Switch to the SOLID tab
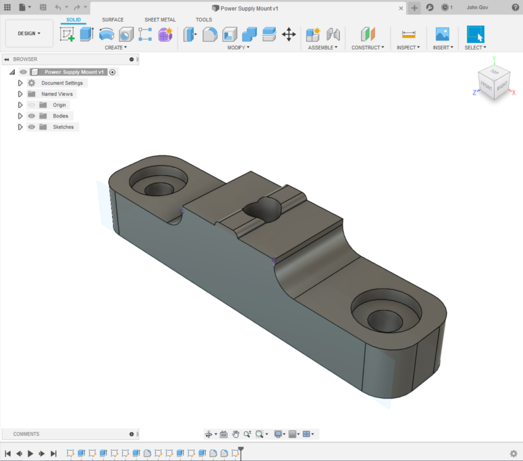Screen dimensions: 523x461 tap(74, 20)
